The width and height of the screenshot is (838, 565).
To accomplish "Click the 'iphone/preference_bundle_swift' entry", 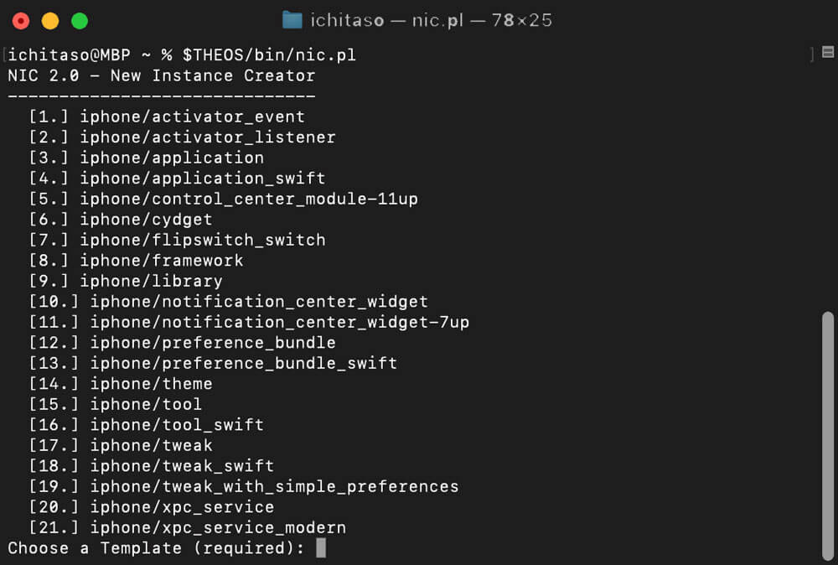I will (243, 363).
